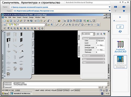Viewport: 131px width, 97px height.
Task: Switch to Doors palette tab
Action: coord(33,61)
